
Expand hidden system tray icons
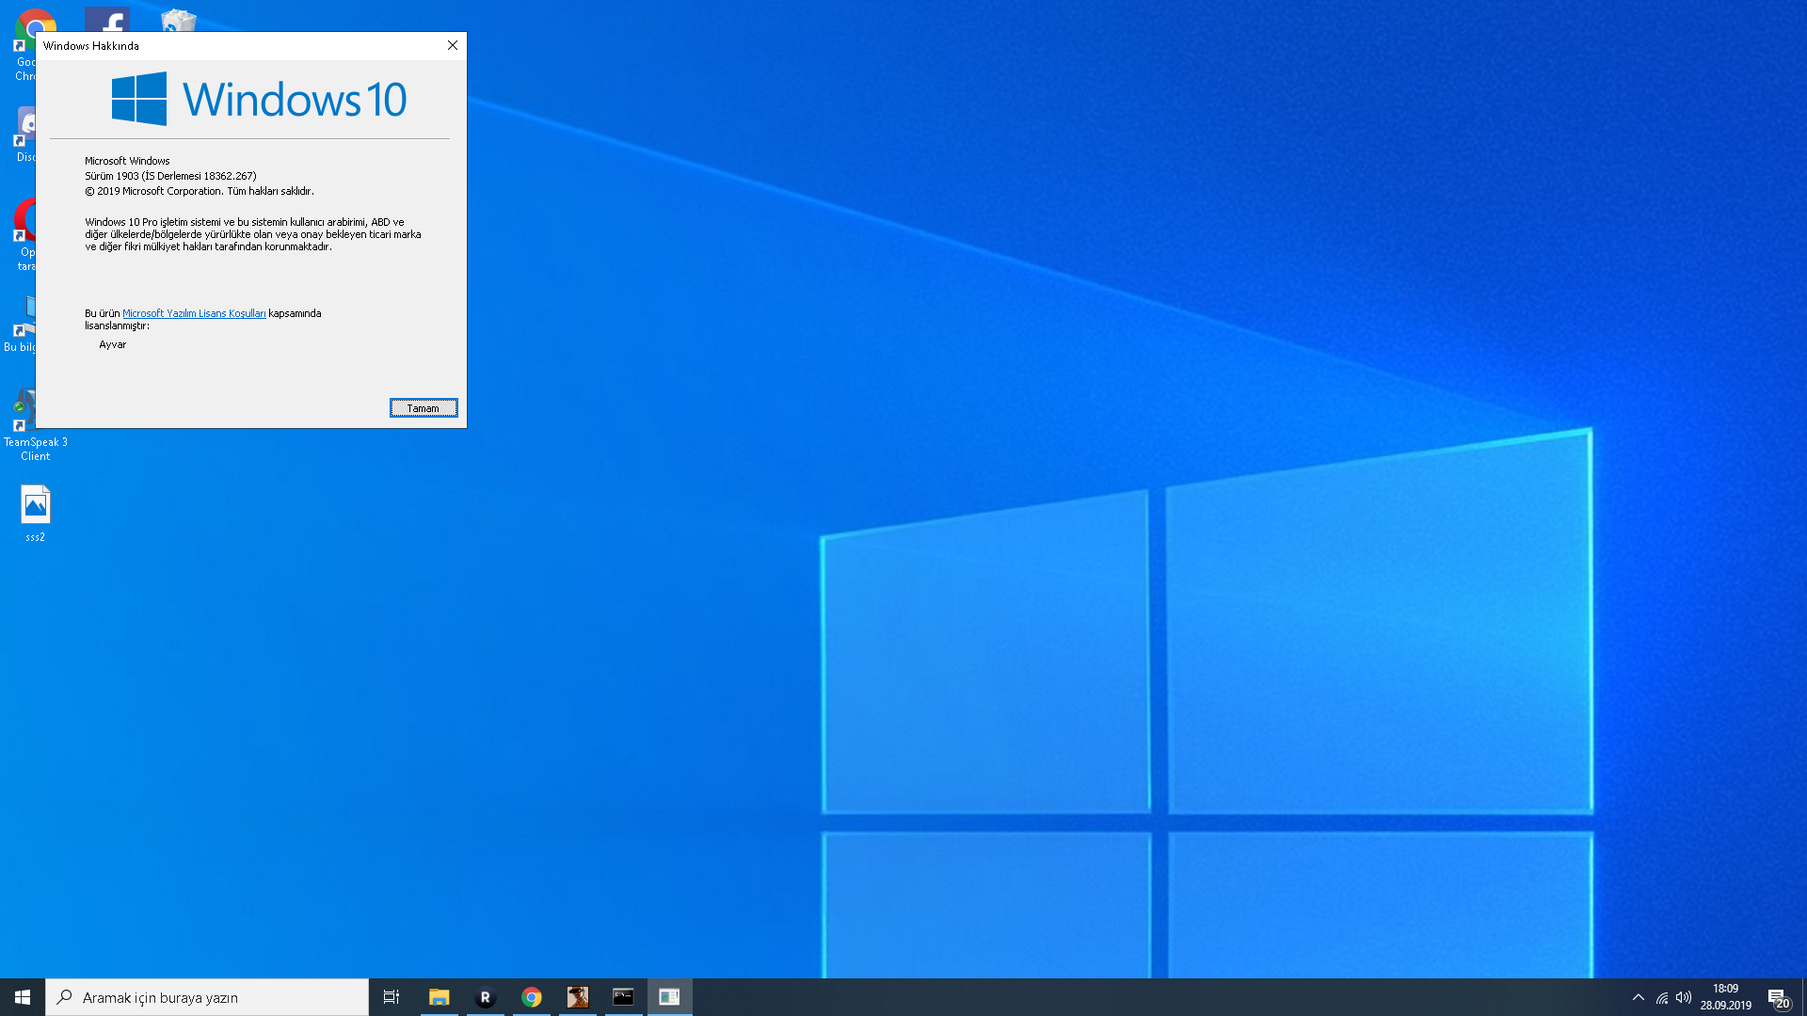(x=1639, y=997)
